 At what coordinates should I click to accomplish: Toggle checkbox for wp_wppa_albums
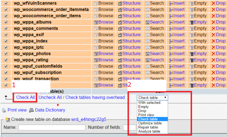coord(6,22)
